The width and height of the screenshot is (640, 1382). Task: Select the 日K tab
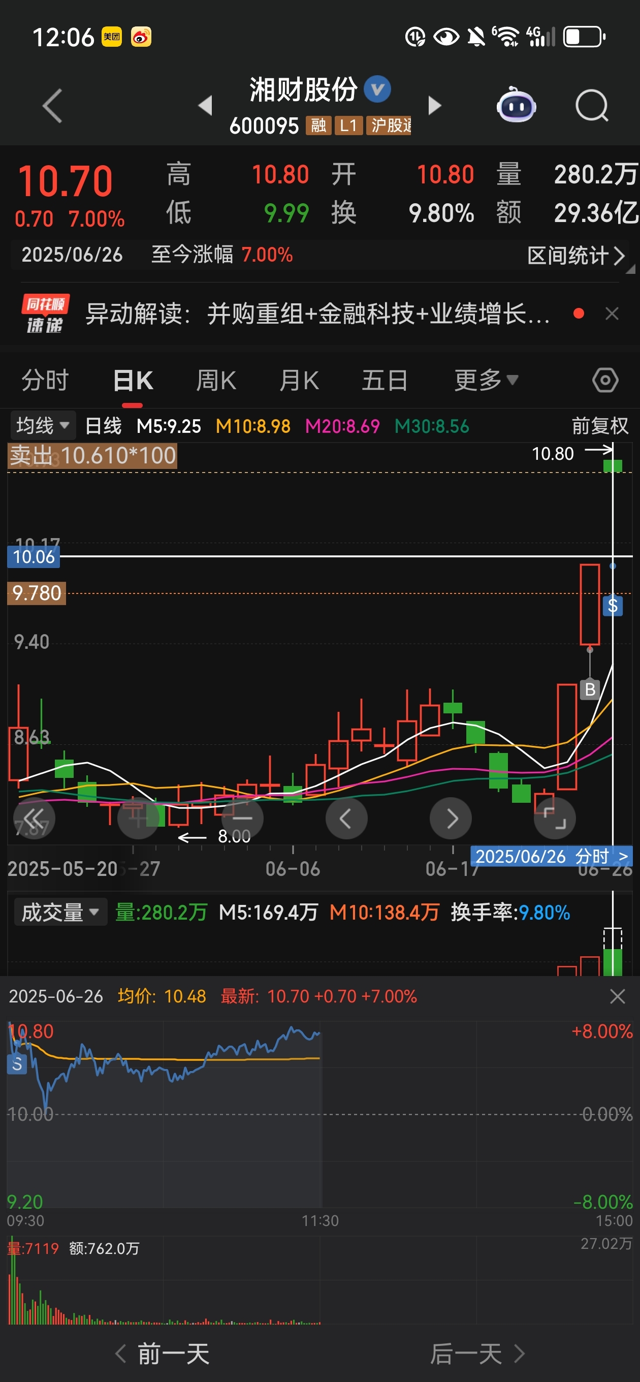[x=133, y=380]
